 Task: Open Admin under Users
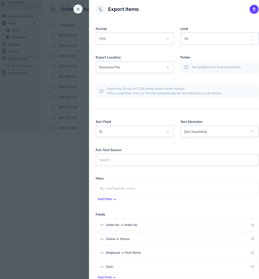(x=16, y=30)
